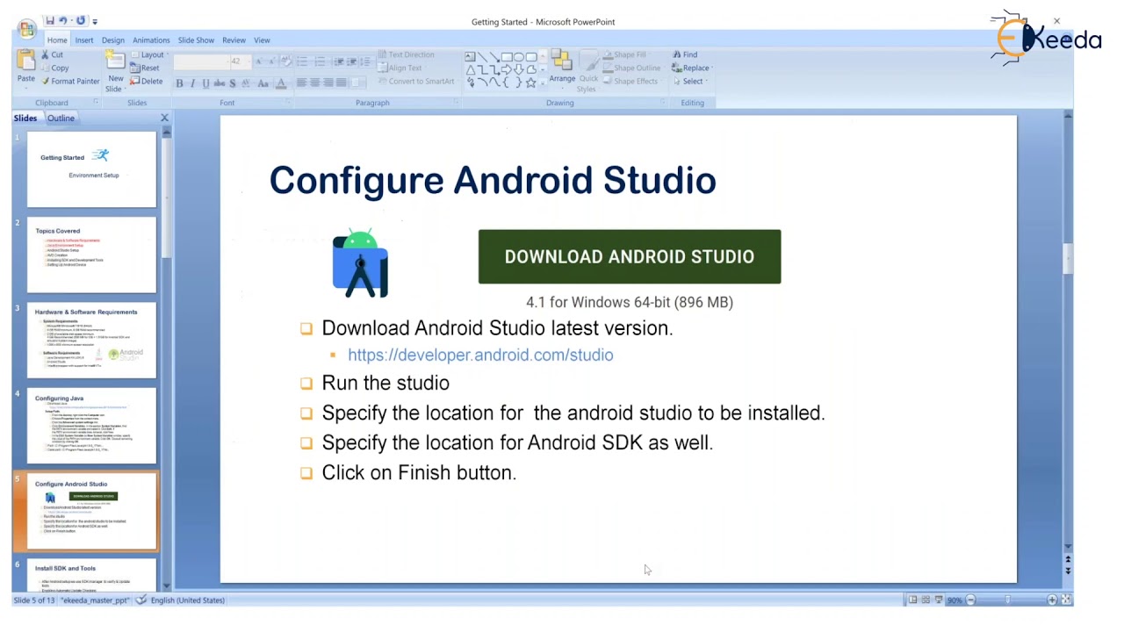Viewport: 1124px width, 632px height.
Task: Switch to the Insert tab
Action: pos(84,40)
